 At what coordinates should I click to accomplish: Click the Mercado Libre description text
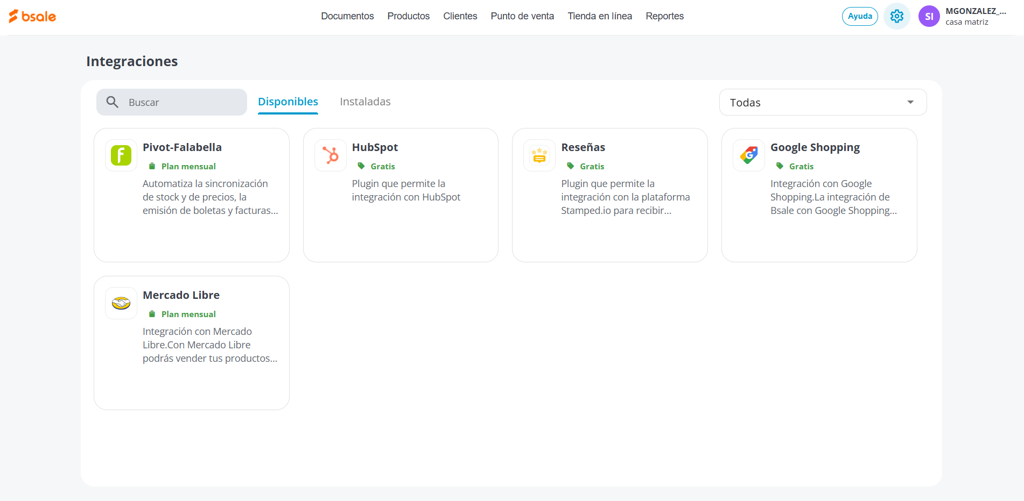[210, 345]
